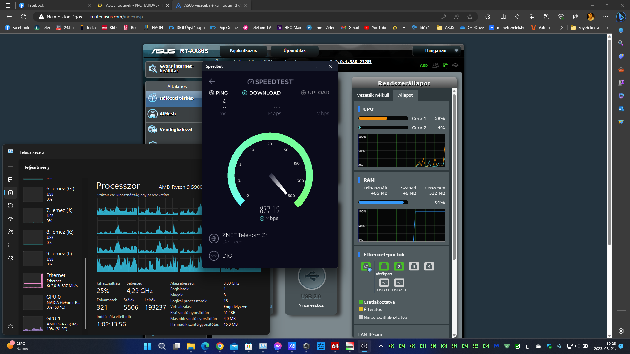Select GPU 0 NVIDIA GeForce entry

pos(52,302)
